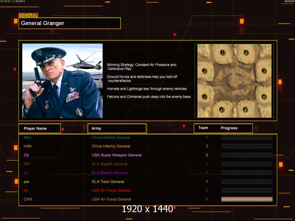
Task: Select start position 1 on the map
Action: pyautogui.click(x=204, y=97)
